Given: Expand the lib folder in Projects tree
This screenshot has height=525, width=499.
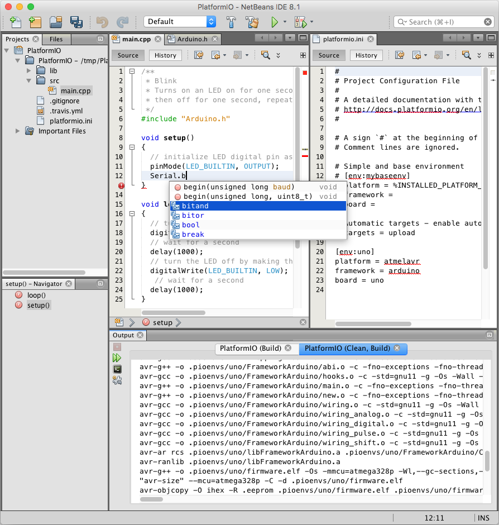Looking at the screenshot, I should click(x=29, y=71).
